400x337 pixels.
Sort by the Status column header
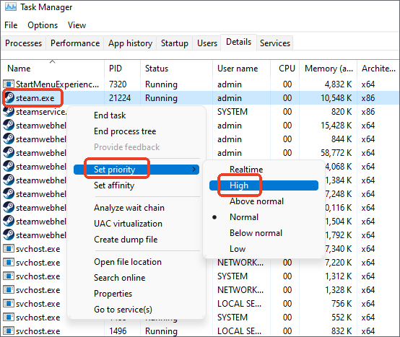pyautogui.click(x=176, y=68)
